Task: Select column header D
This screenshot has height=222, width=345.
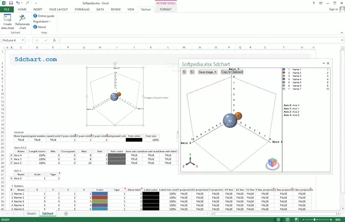Action: pyautogui.click(x=37, y=47)
